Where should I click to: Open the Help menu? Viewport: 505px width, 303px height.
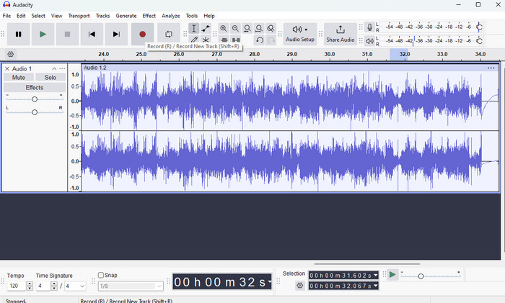[209, 16]
